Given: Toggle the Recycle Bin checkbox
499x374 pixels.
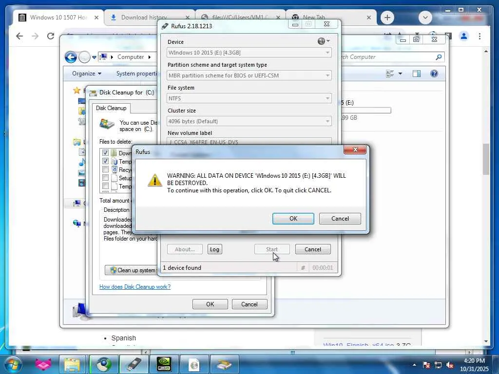Looking at the screenshot, I should 105,169.
